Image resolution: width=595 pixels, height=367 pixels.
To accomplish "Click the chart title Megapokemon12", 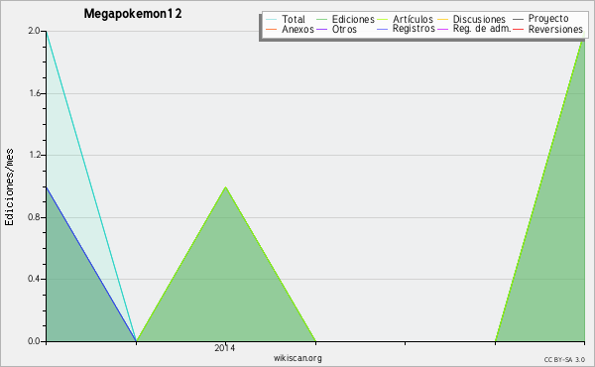I will tap(133, 14).
